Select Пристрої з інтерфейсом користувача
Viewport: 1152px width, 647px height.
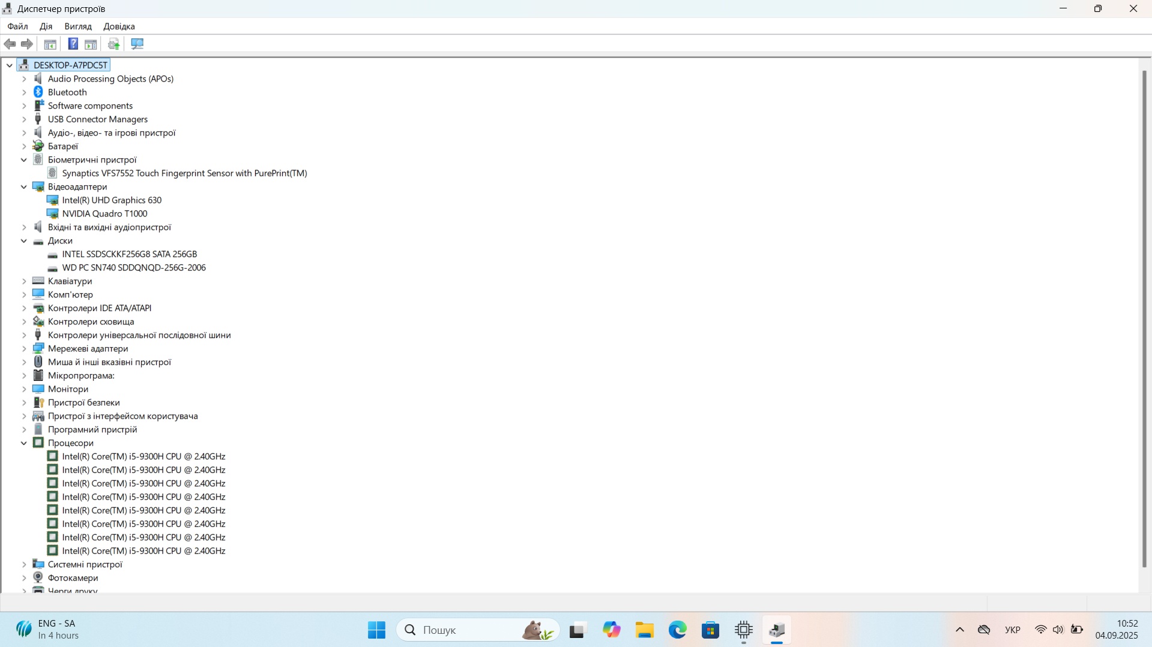tap(123, 416)
